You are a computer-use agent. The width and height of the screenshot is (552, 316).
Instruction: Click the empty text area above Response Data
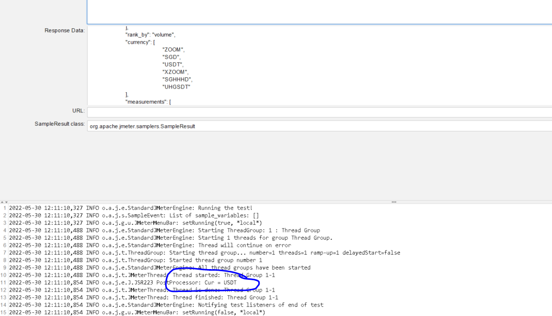[x=320, y=12]
